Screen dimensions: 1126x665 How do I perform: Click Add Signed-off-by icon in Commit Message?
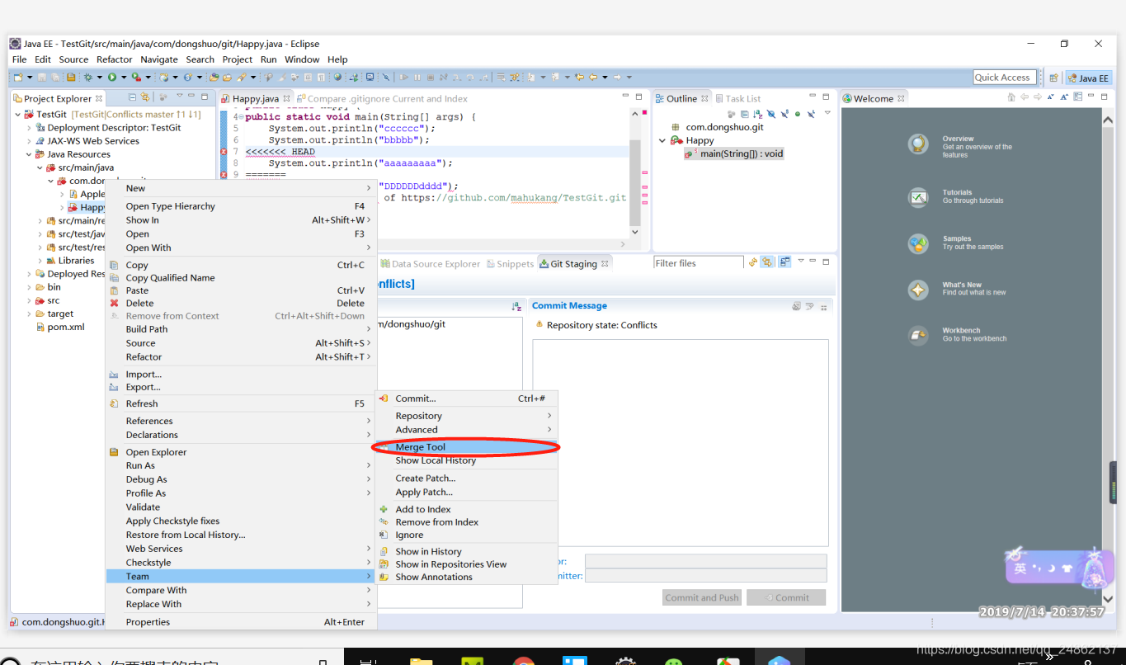[x=809, y=306]
